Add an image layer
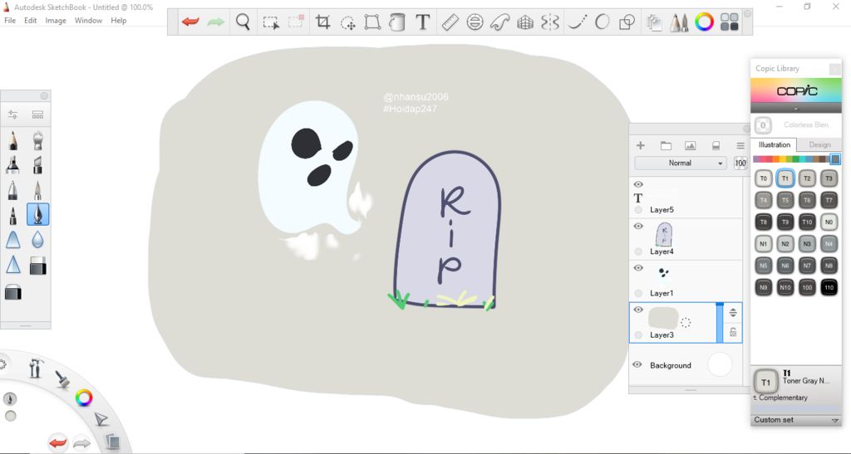The height and width of the screenshot is (454, 851). [x=691, y=145]
